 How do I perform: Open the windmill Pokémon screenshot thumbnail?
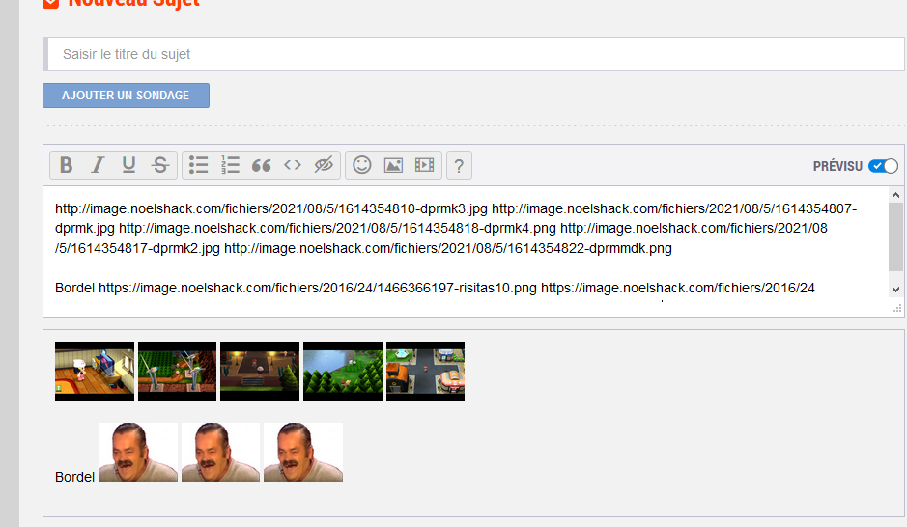pyautogui.click(x=177, y=371)
